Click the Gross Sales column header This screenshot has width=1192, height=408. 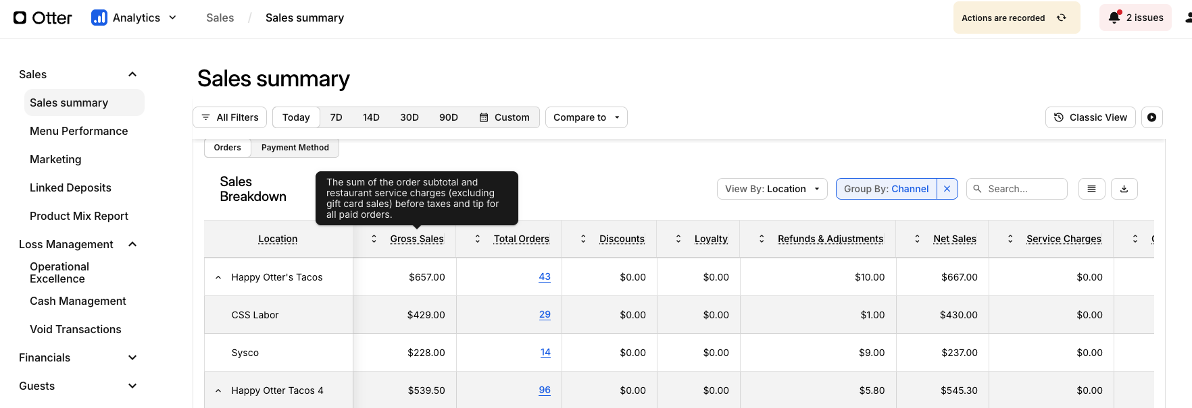coord(417,239)
